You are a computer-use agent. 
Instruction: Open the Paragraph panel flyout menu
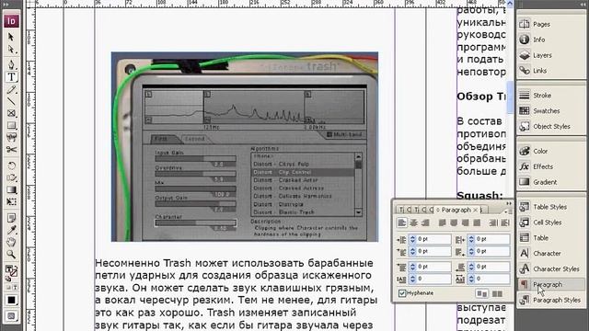(x=508, y=212)
